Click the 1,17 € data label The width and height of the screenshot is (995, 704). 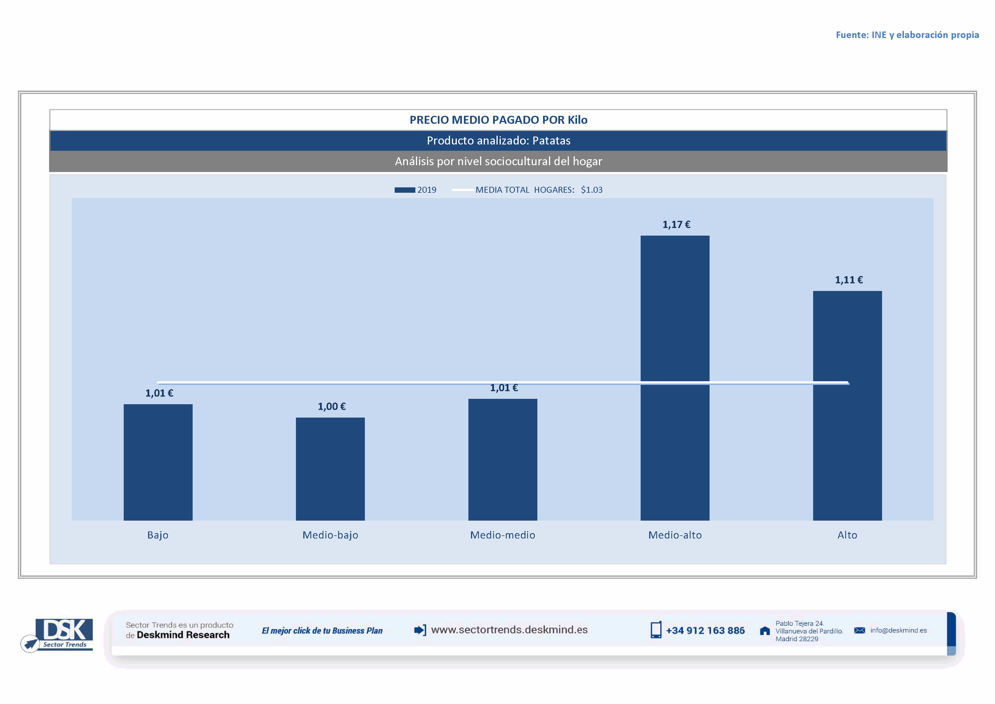pos(676,225)
